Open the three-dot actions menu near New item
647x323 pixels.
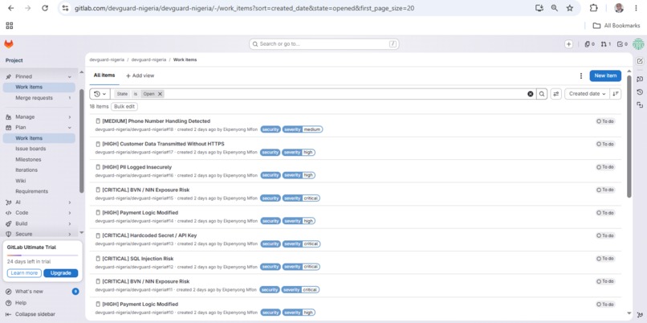click(x=581, y=76)
